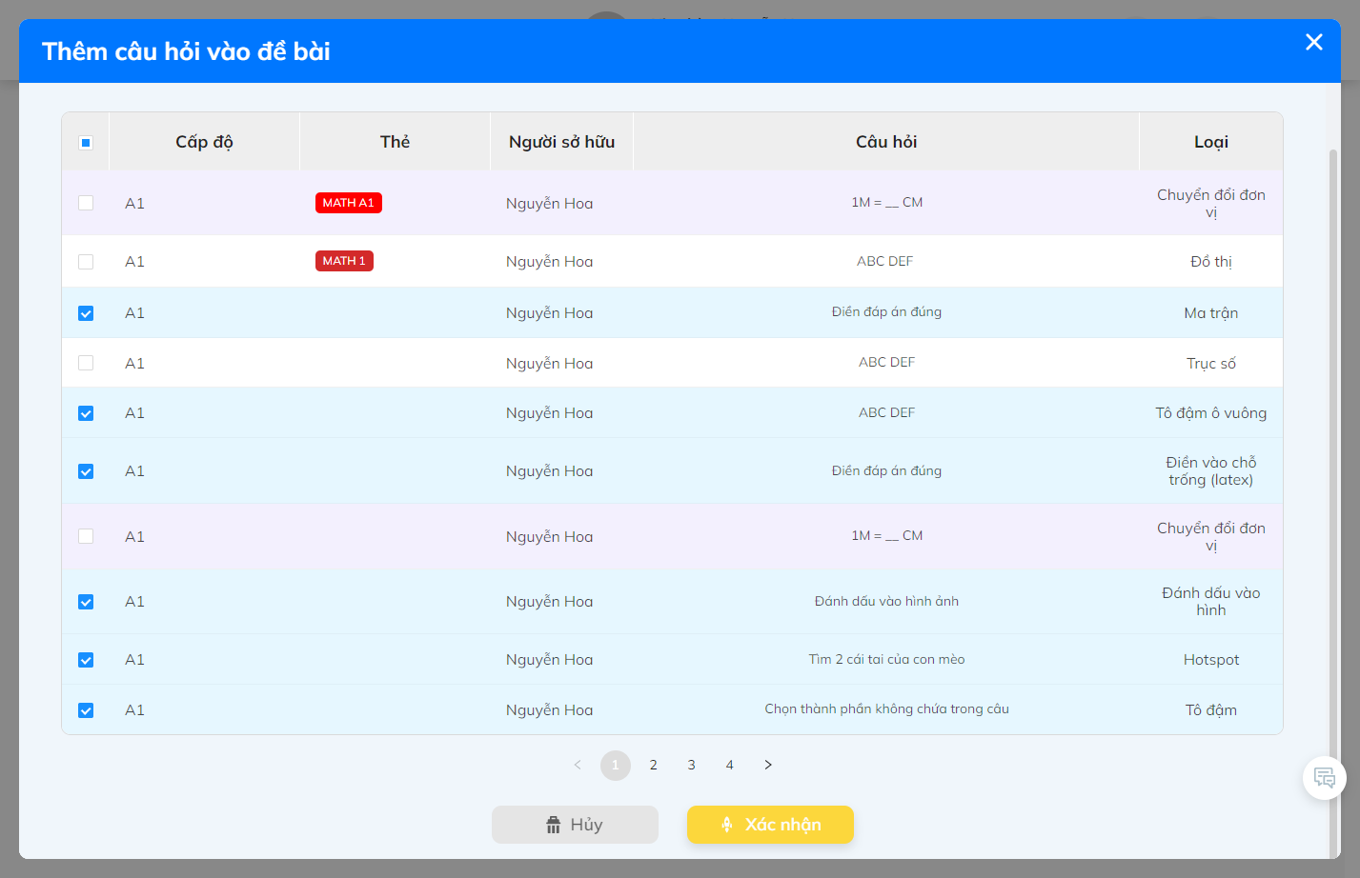Uncheck the Chọn thành phần không chứa row
This screenshot has height=878, width=1360.
pyautogui.click(x=86, y=710)
